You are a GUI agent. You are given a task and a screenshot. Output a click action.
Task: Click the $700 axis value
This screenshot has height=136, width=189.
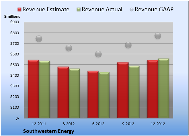(x=14, y=44)
